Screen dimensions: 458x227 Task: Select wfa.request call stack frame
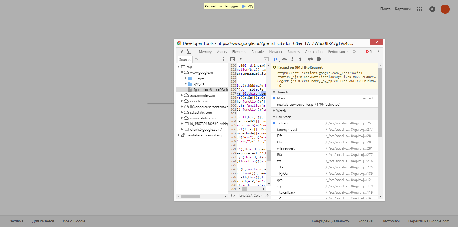click(325, 148)
